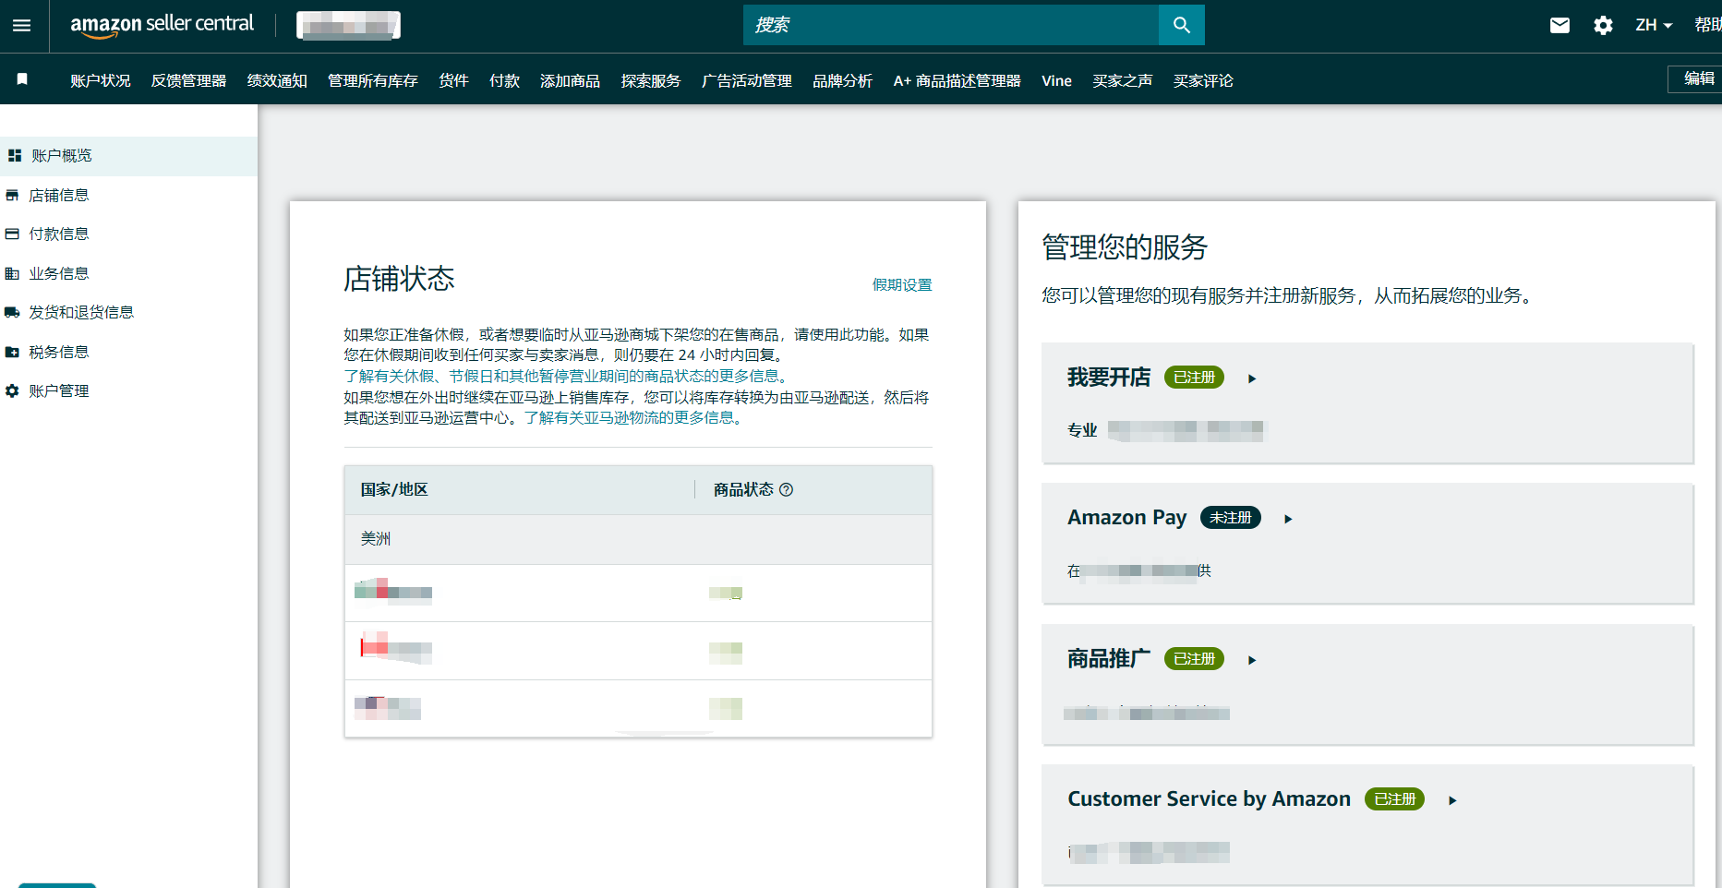Open 反馈管理器 in the navigation bar

pyautogui.click(x=188, y=80)
